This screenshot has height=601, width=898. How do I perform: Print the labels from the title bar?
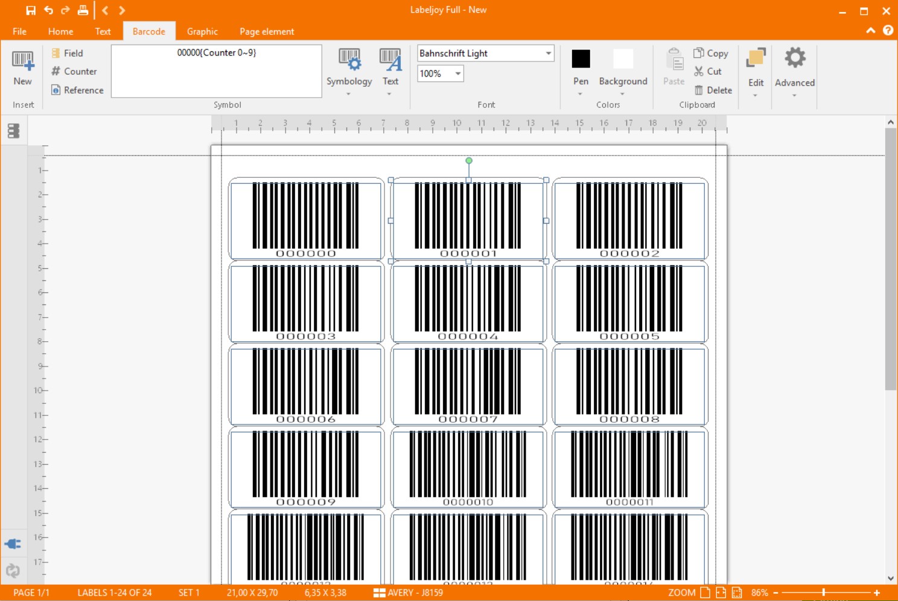[x=83, y=10]
